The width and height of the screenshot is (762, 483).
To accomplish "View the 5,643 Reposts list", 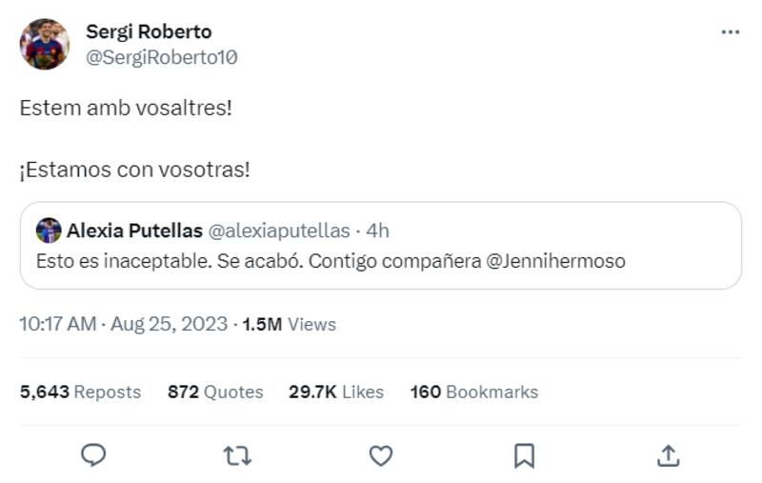I will tap(80, 392).
